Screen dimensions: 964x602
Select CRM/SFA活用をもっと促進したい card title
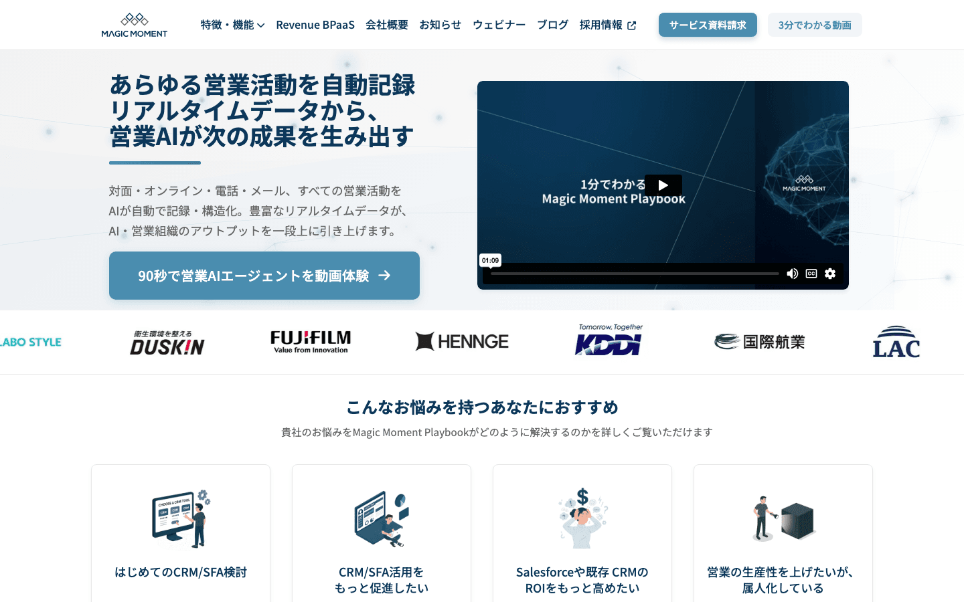point(382,581)
